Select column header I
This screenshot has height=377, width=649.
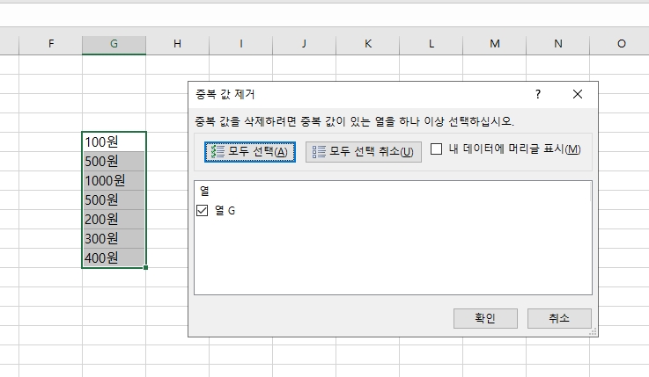click(241, 44)
